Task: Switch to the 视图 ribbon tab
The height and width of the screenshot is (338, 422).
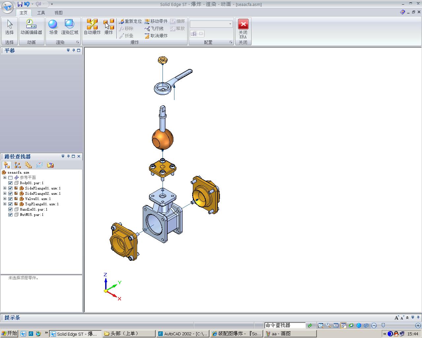Action: pos(58,13)
